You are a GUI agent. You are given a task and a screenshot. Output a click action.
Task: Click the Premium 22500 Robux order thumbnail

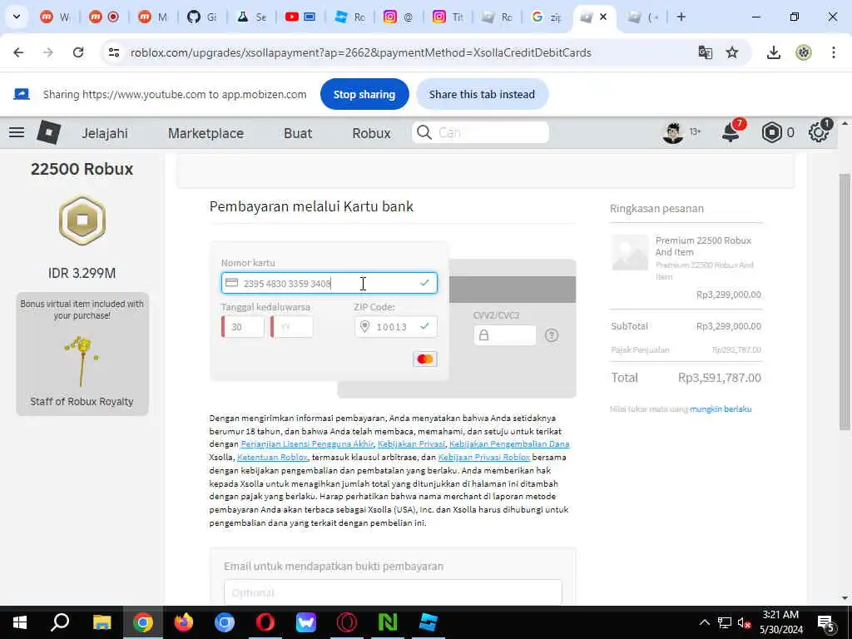click(x=630, y=253)
